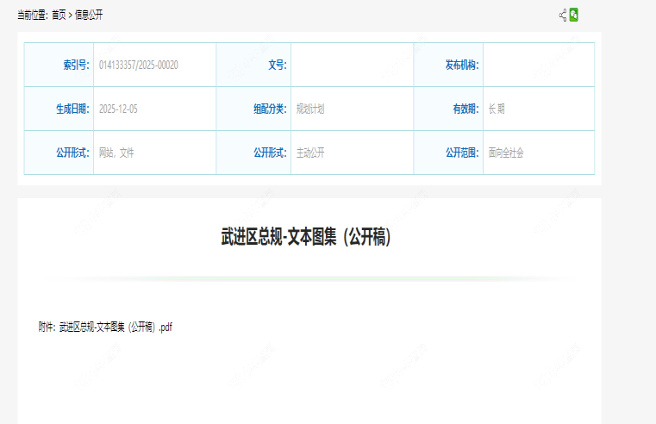
Task: Share the page via the green WeChat icon
Action: tap(574, 15)
